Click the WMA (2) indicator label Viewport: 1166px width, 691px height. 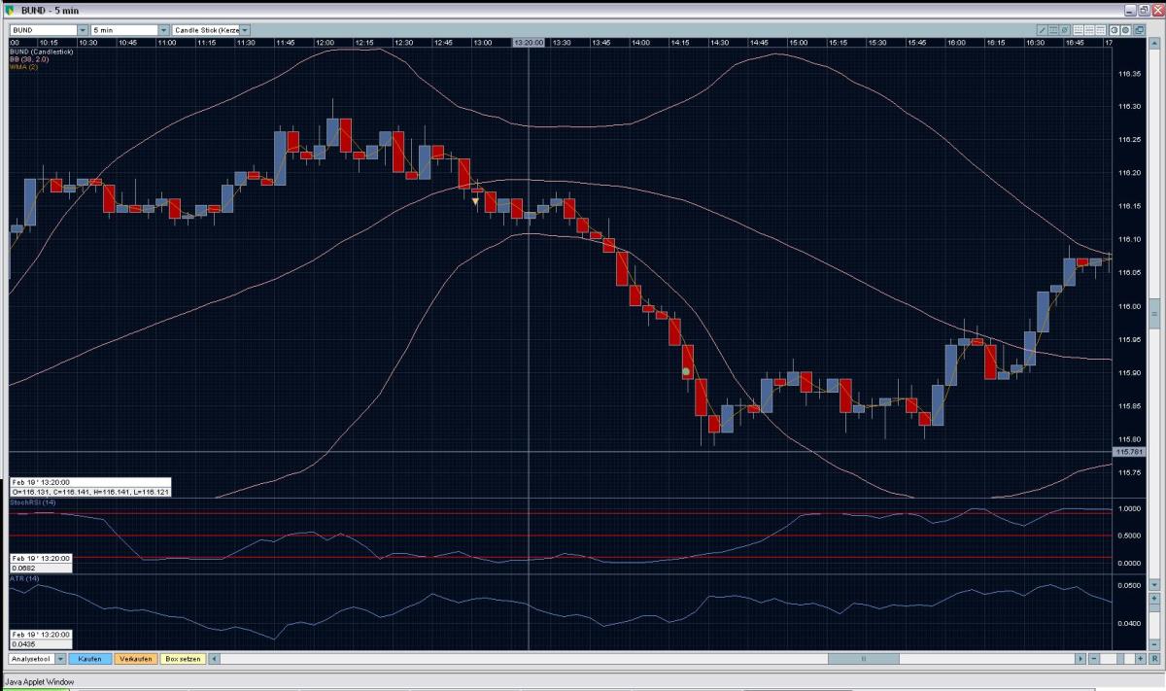coord(23,66)
